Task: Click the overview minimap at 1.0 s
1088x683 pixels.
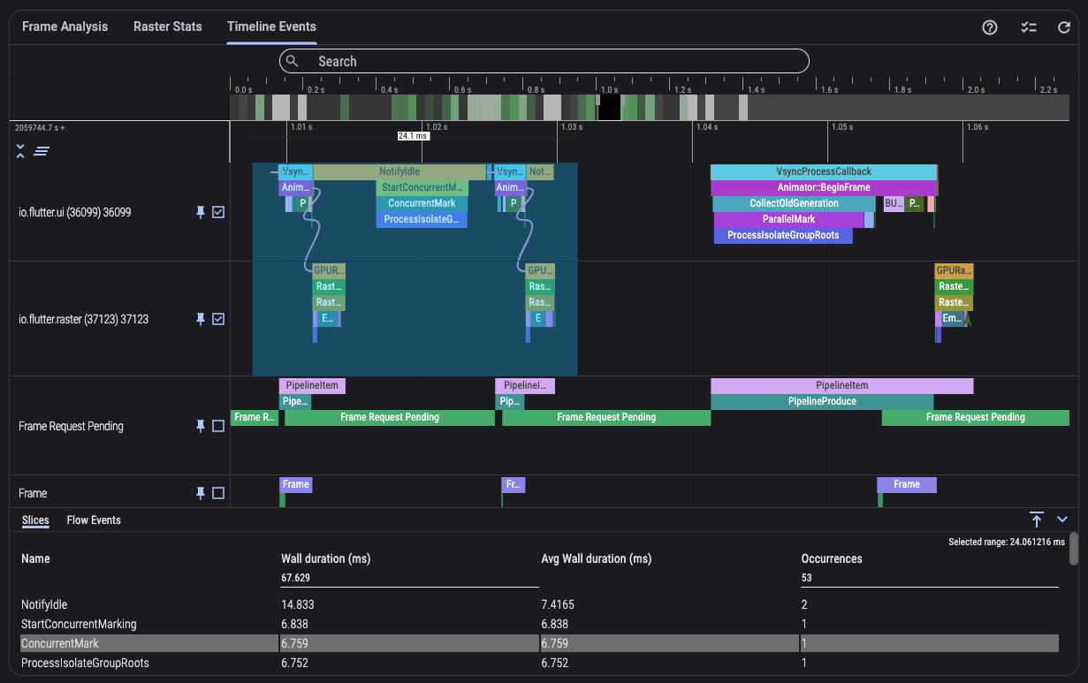Action: pyautogui.click(x=609, y=107)
